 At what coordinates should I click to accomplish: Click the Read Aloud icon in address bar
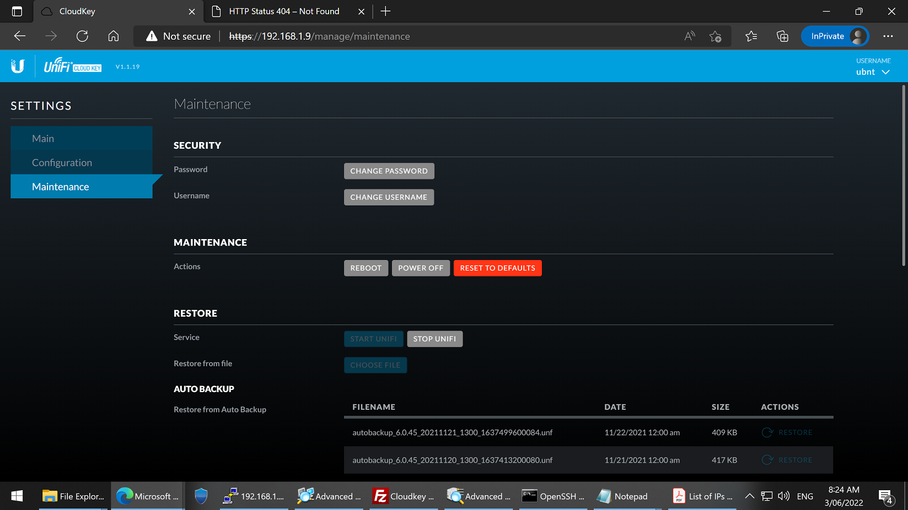[689, 36]
